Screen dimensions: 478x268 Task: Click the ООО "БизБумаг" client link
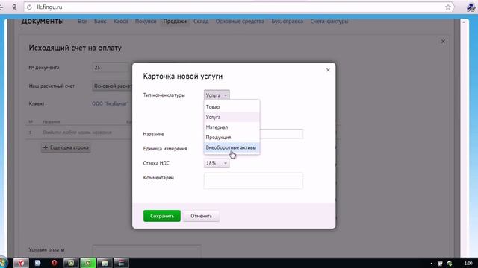click(110, 103)
